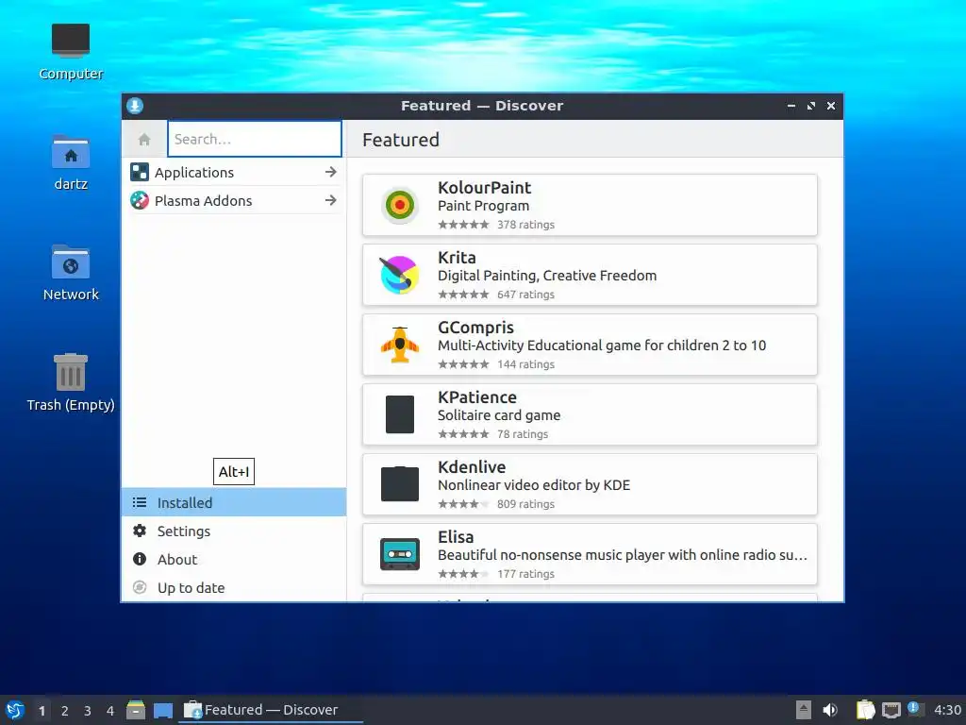Click the update notifier tray icon
966x725 pixels.
[x=914, y=708]
